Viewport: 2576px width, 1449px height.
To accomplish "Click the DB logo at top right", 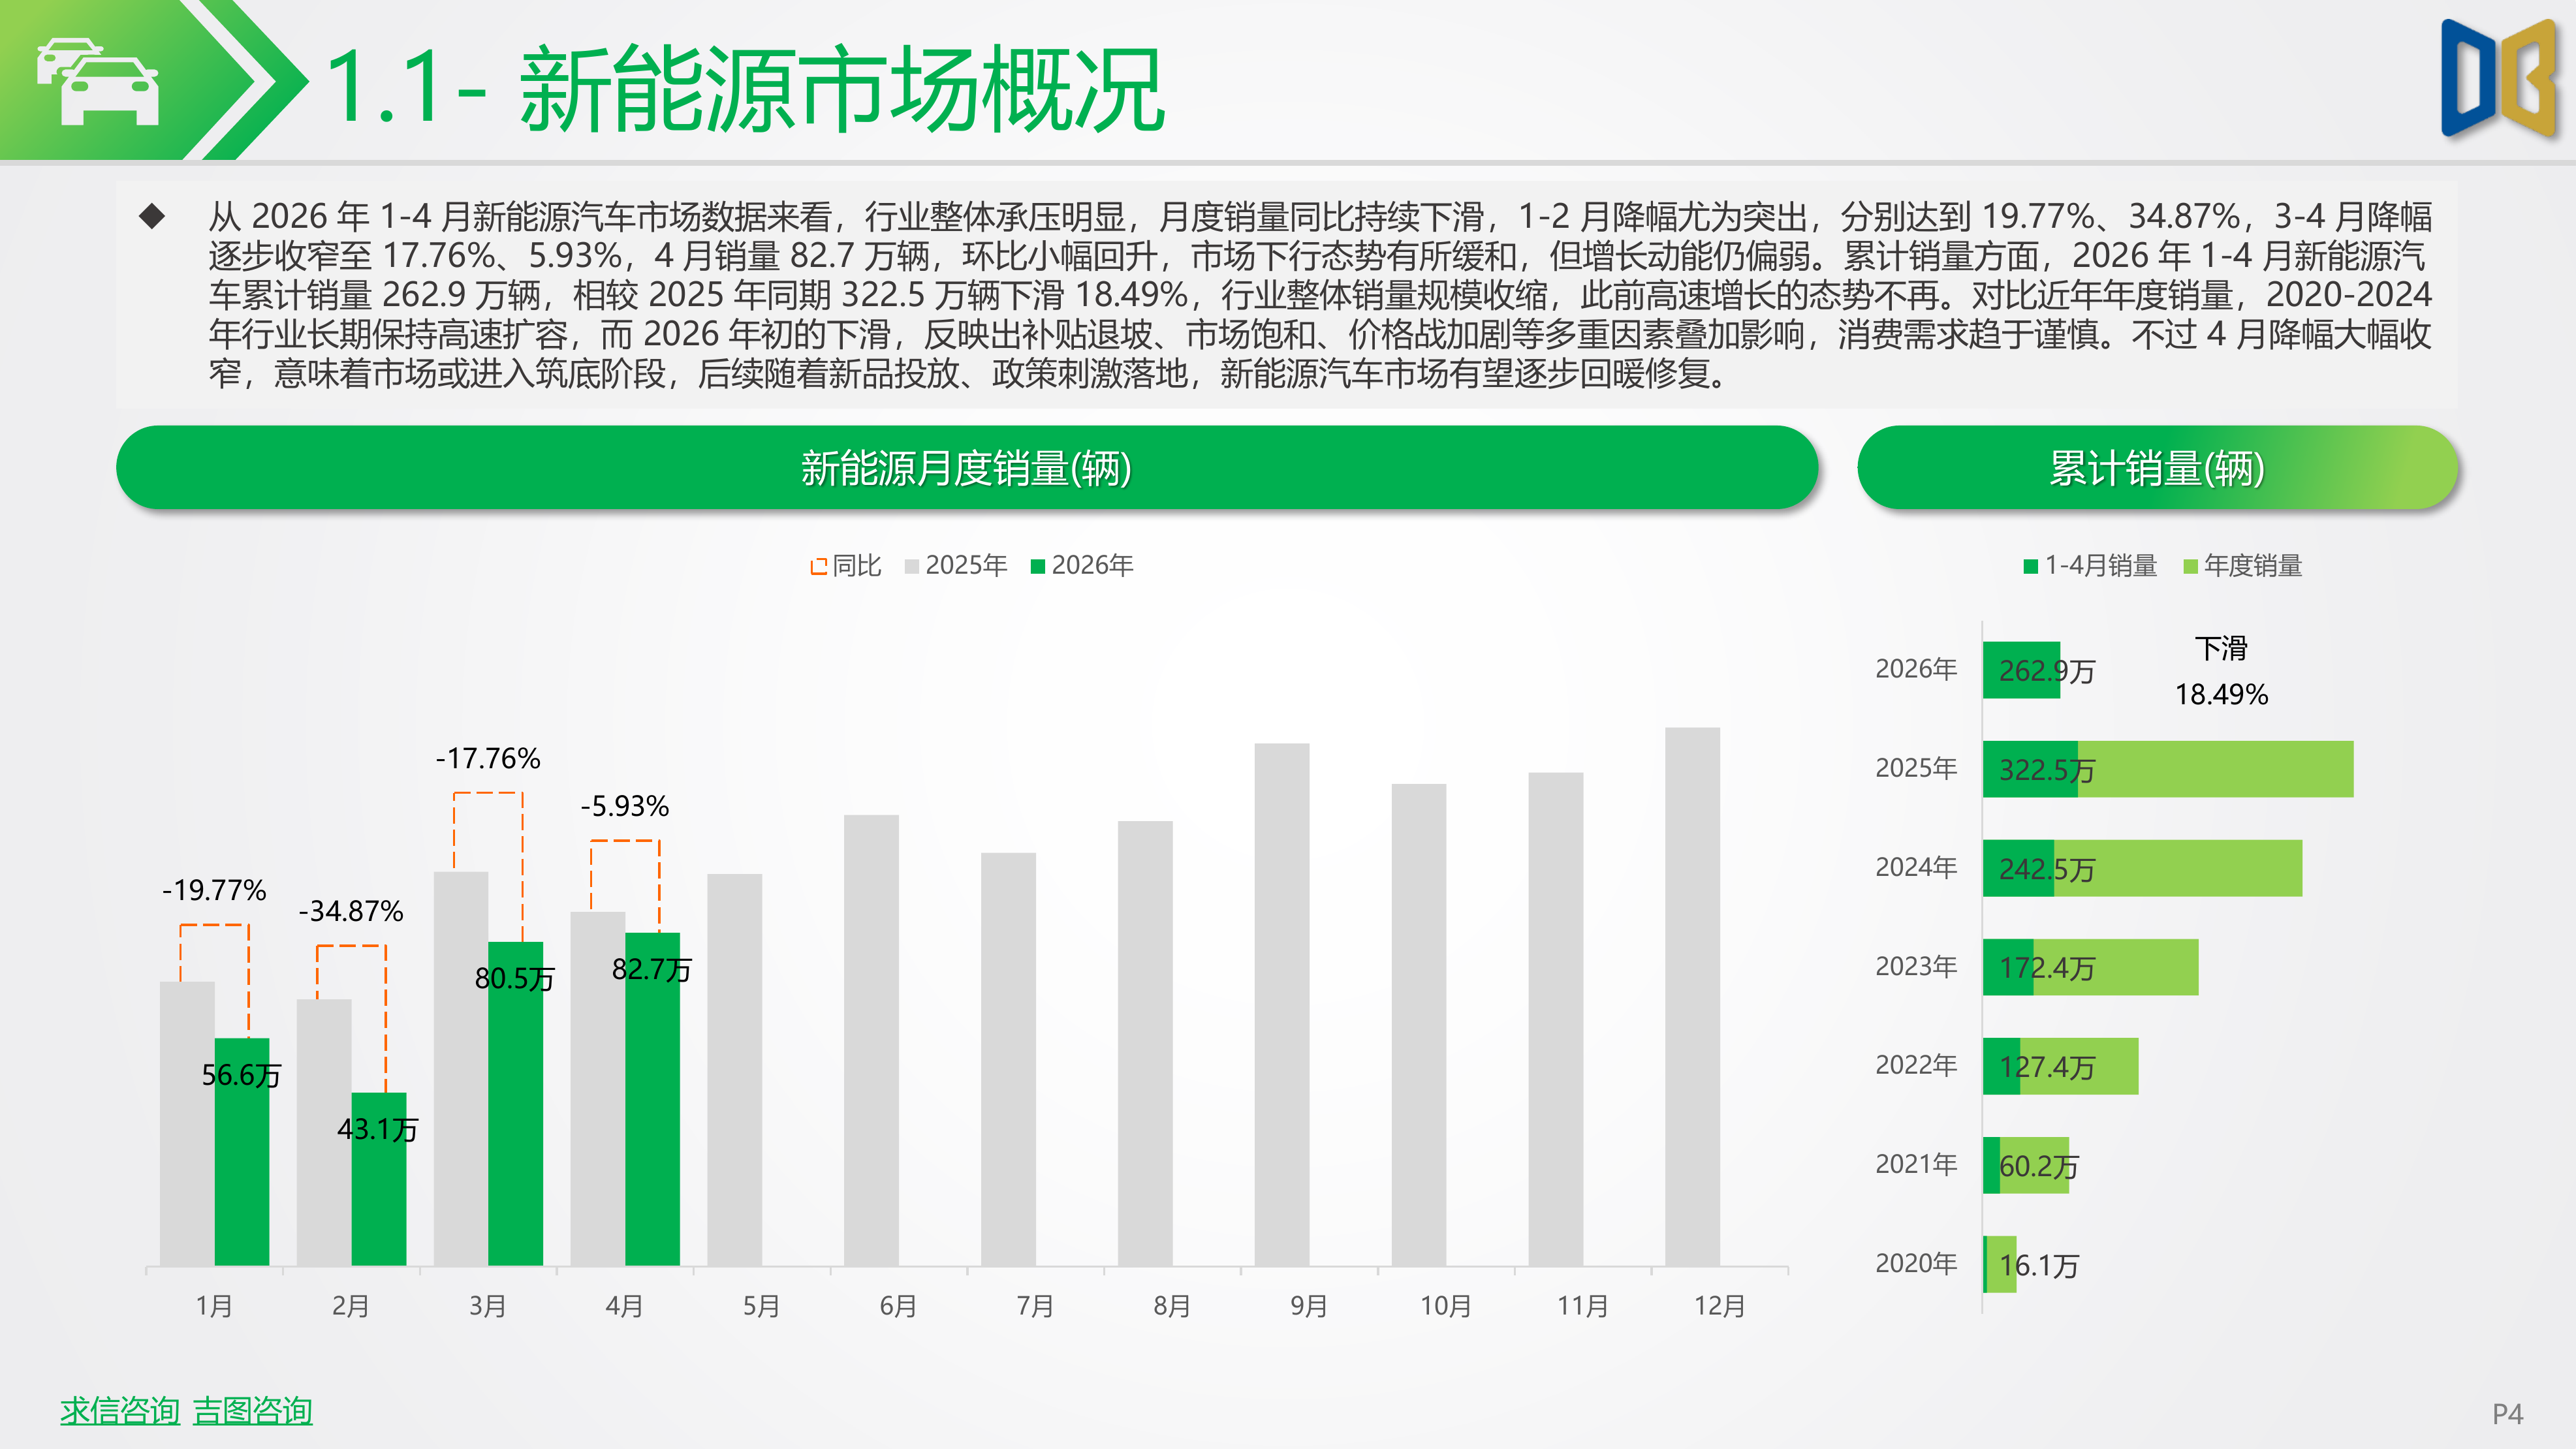I will point(2498,78).
